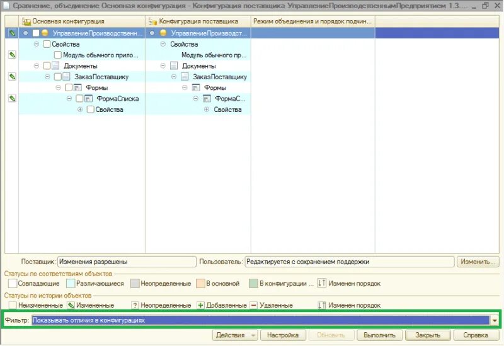Click the Документы icon in the supplier configuration column

coord(174,66)
